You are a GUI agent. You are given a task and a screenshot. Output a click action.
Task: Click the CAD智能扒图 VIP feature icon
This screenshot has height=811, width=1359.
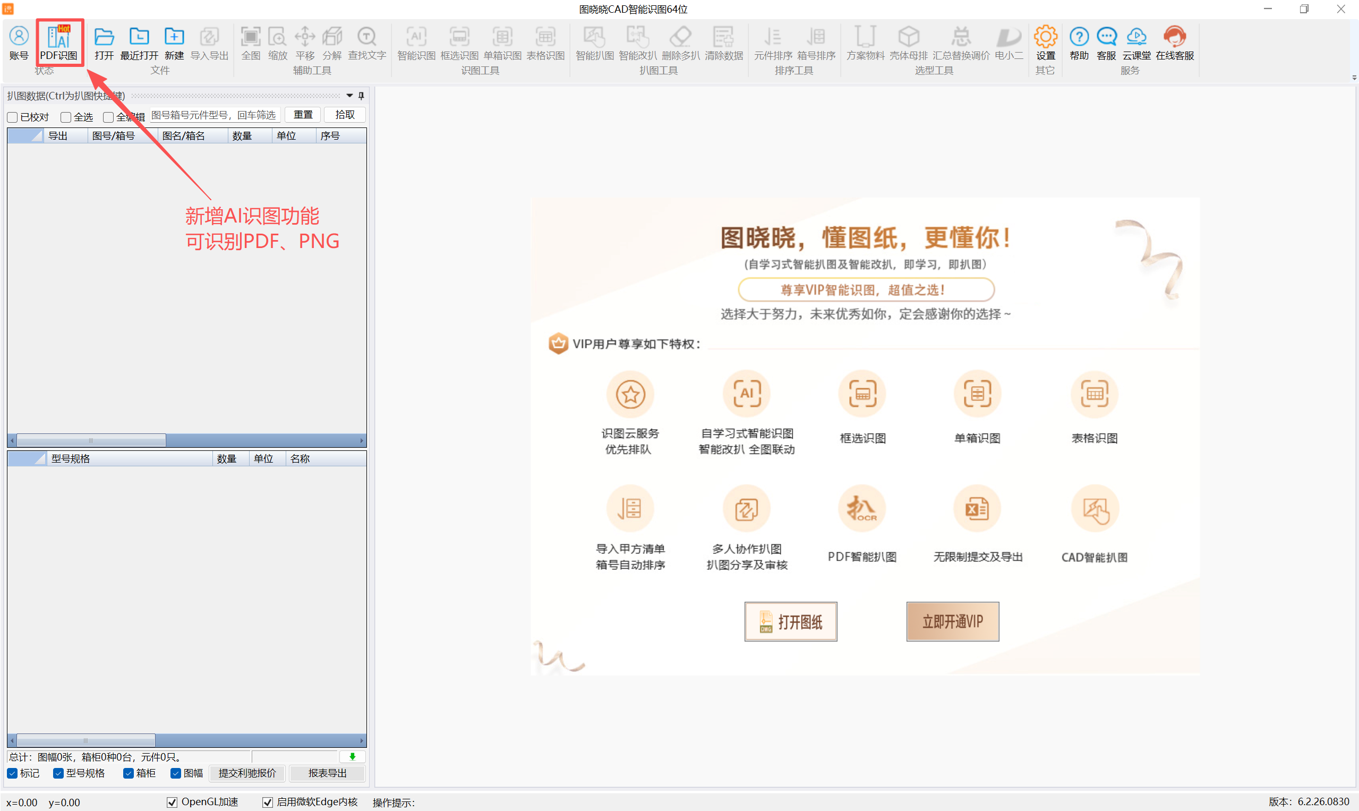[x=1095, y=508]
